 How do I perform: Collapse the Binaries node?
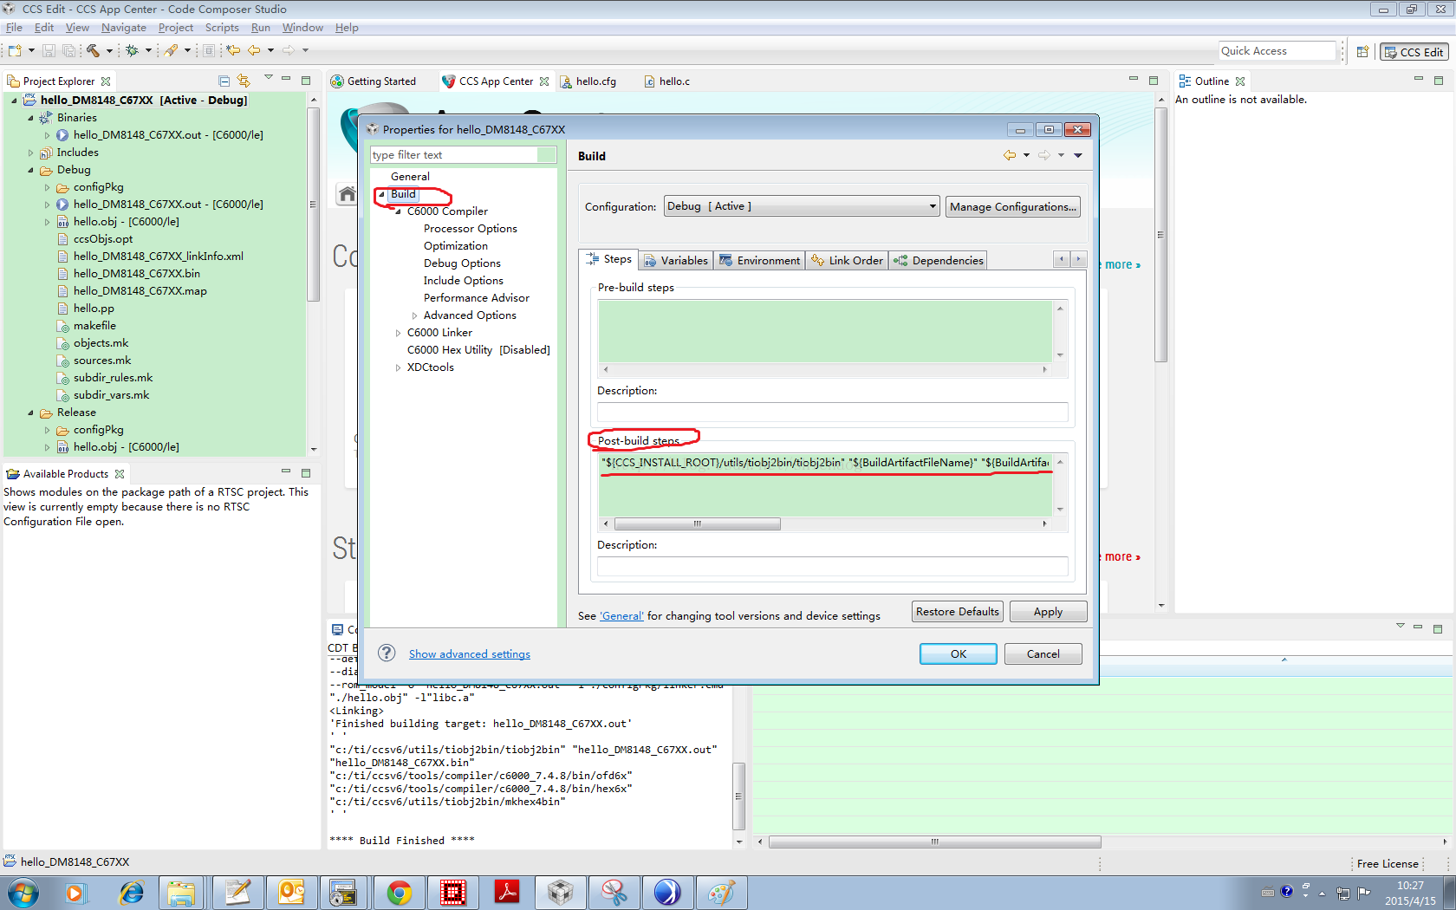tap(31, 118)
